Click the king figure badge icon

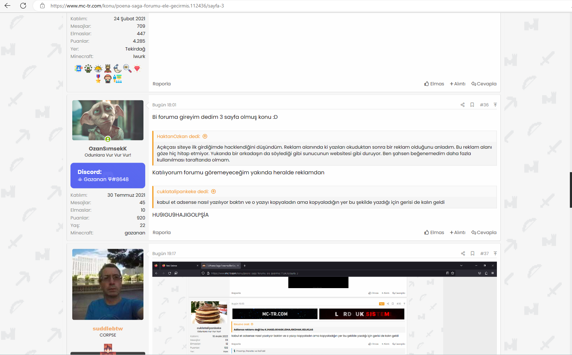108,68
